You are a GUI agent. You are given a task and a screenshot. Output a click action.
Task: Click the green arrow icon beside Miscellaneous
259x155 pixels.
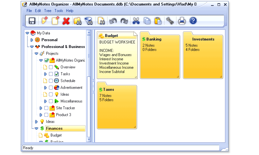pyautogui.click(x=56, y=101)
